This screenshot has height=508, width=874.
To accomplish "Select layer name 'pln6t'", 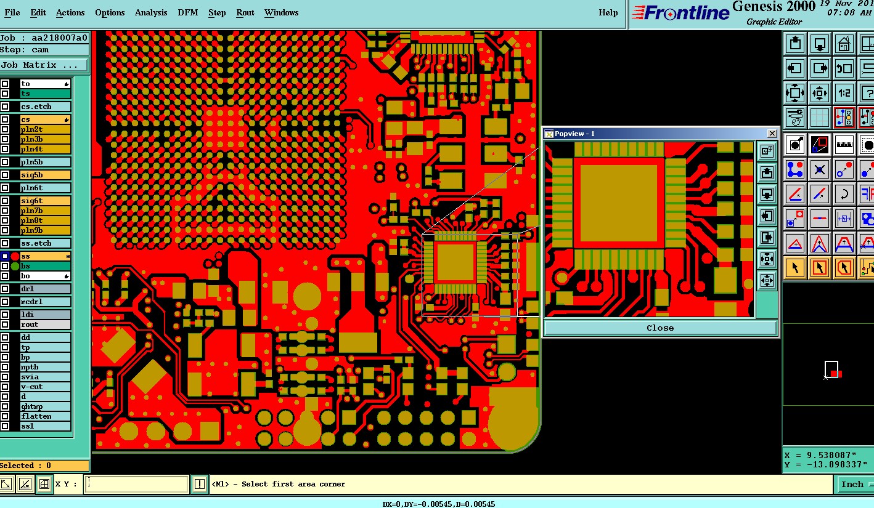I will click(46, 188).
